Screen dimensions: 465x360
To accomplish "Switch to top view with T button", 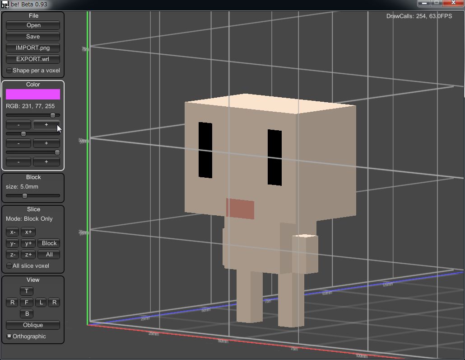I will pos(27,291).
